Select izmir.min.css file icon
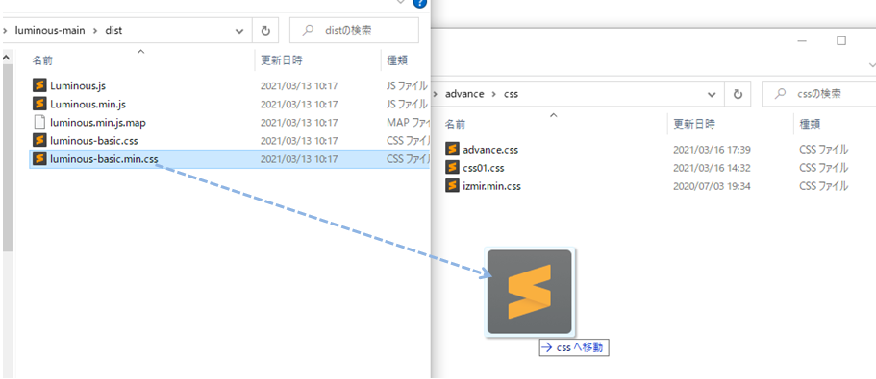Screen dimensions: 876x379 click(452, 186)
